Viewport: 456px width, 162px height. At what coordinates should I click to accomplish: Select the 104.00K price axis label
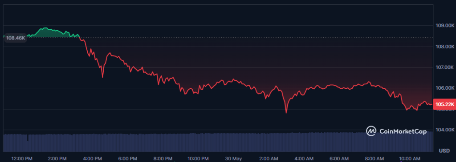pos(444,130)
